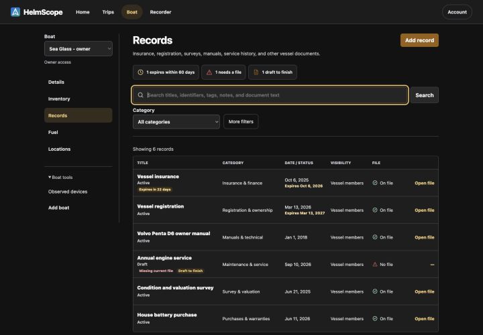
Task: Open file for Vessel insurance
Action: coord(425,183)
